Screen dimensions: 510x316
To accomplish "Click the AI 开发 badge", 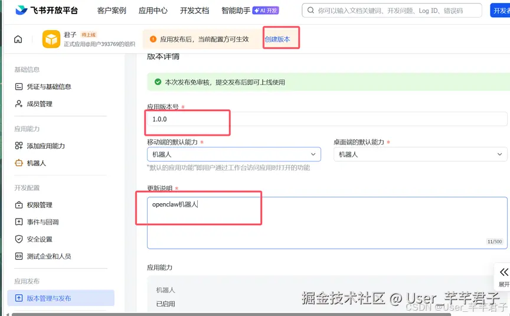I will pos(266,11).
